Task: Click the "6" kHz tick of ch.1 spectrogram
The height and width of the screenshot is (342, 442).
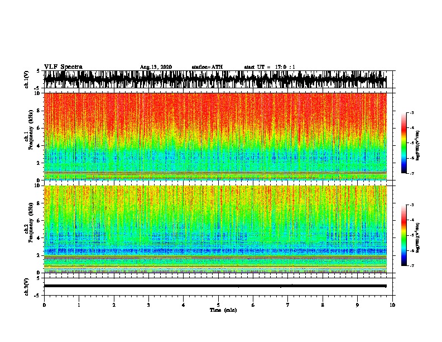Action: point(39,128)
